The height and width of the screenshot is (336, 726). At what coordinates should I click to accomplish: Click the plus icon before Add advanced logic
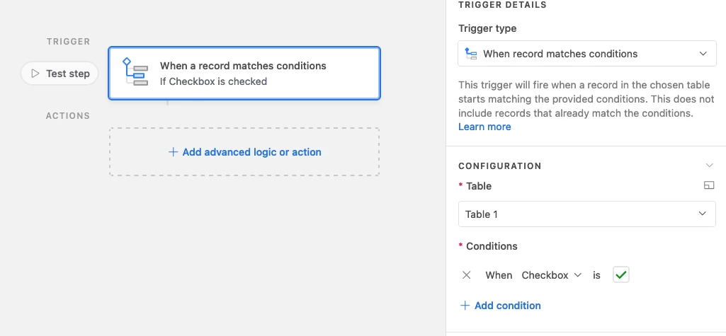[x=173, y=152]
